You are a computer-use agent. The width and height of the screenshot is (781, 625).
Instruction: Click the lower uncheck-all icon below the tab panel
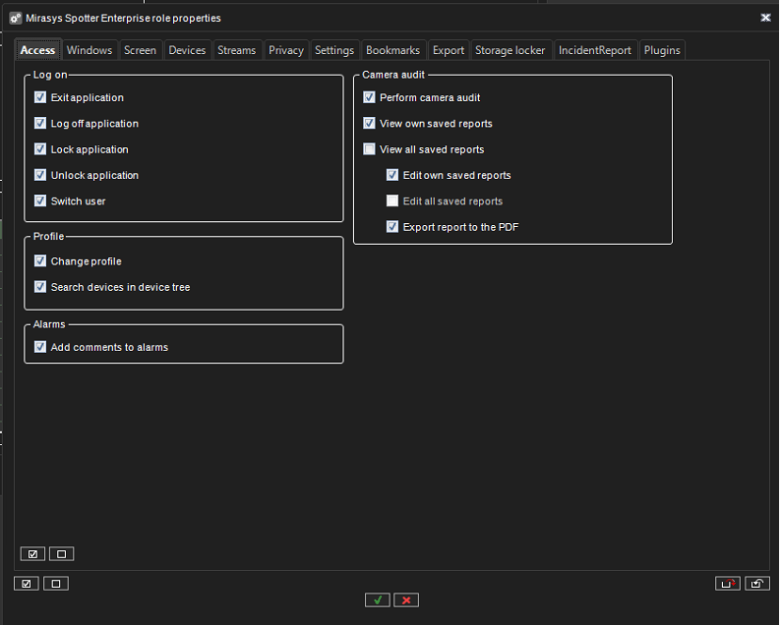tap(56, 584)
